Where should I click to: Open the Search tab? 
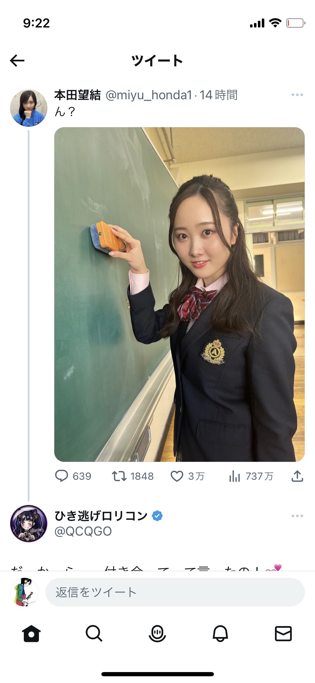click(x=94, y=634)
